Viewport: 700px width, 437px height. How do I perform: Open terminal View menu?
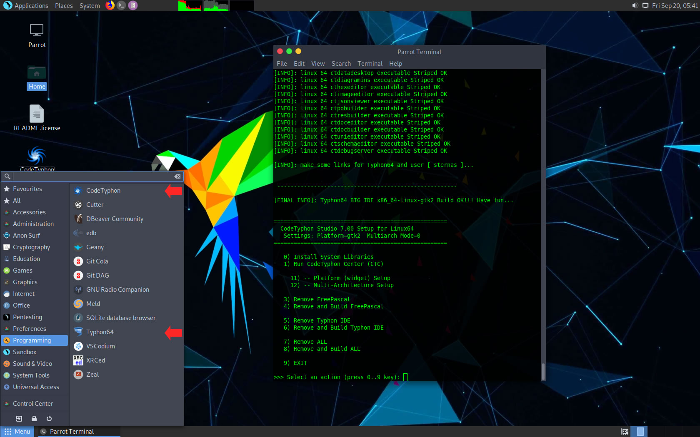pyautogui.click(x=318, y=64)
